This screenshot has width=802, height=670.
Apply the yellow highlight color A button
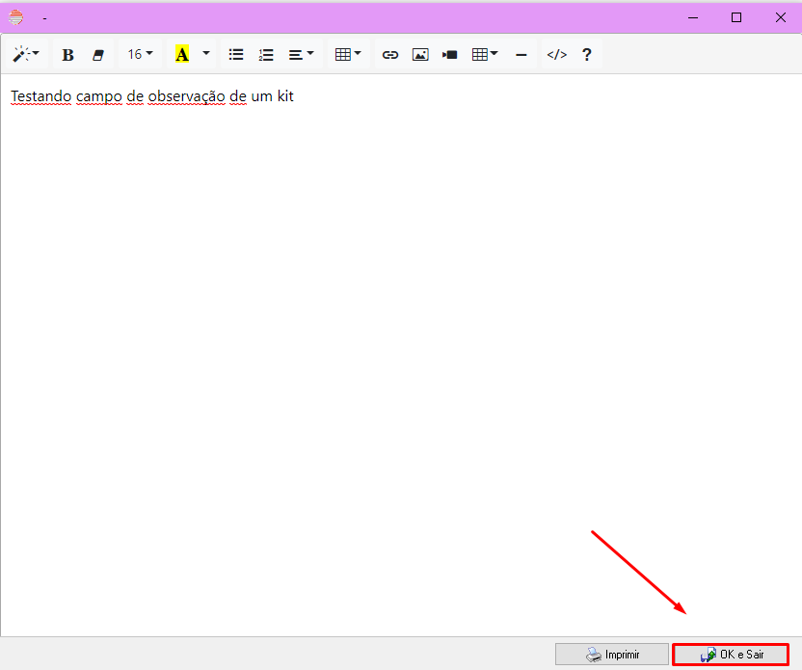(182, 54)
